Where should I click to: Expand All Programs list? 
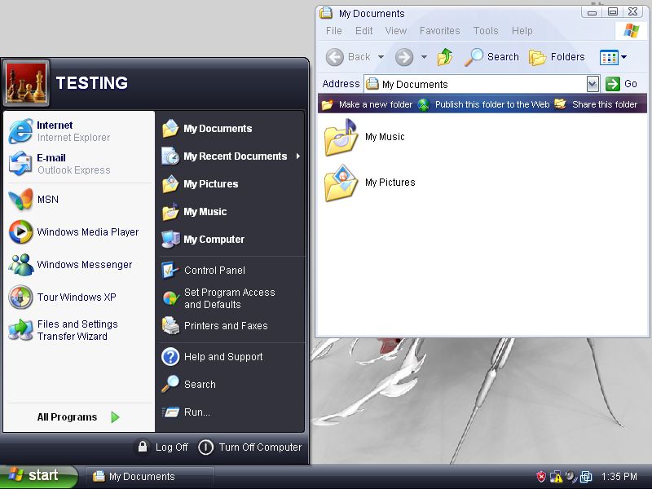[x=78, y=417]
